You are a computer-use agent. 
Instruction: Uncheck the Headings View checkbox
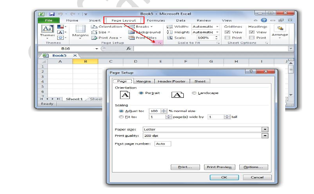click(x=252, y=32)
